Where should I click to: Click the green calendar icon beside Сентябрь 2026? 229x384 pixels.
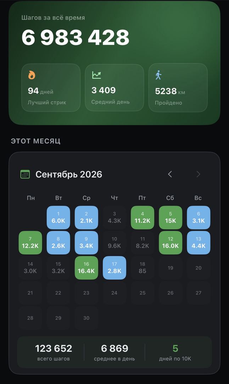(x=25, y=174)
